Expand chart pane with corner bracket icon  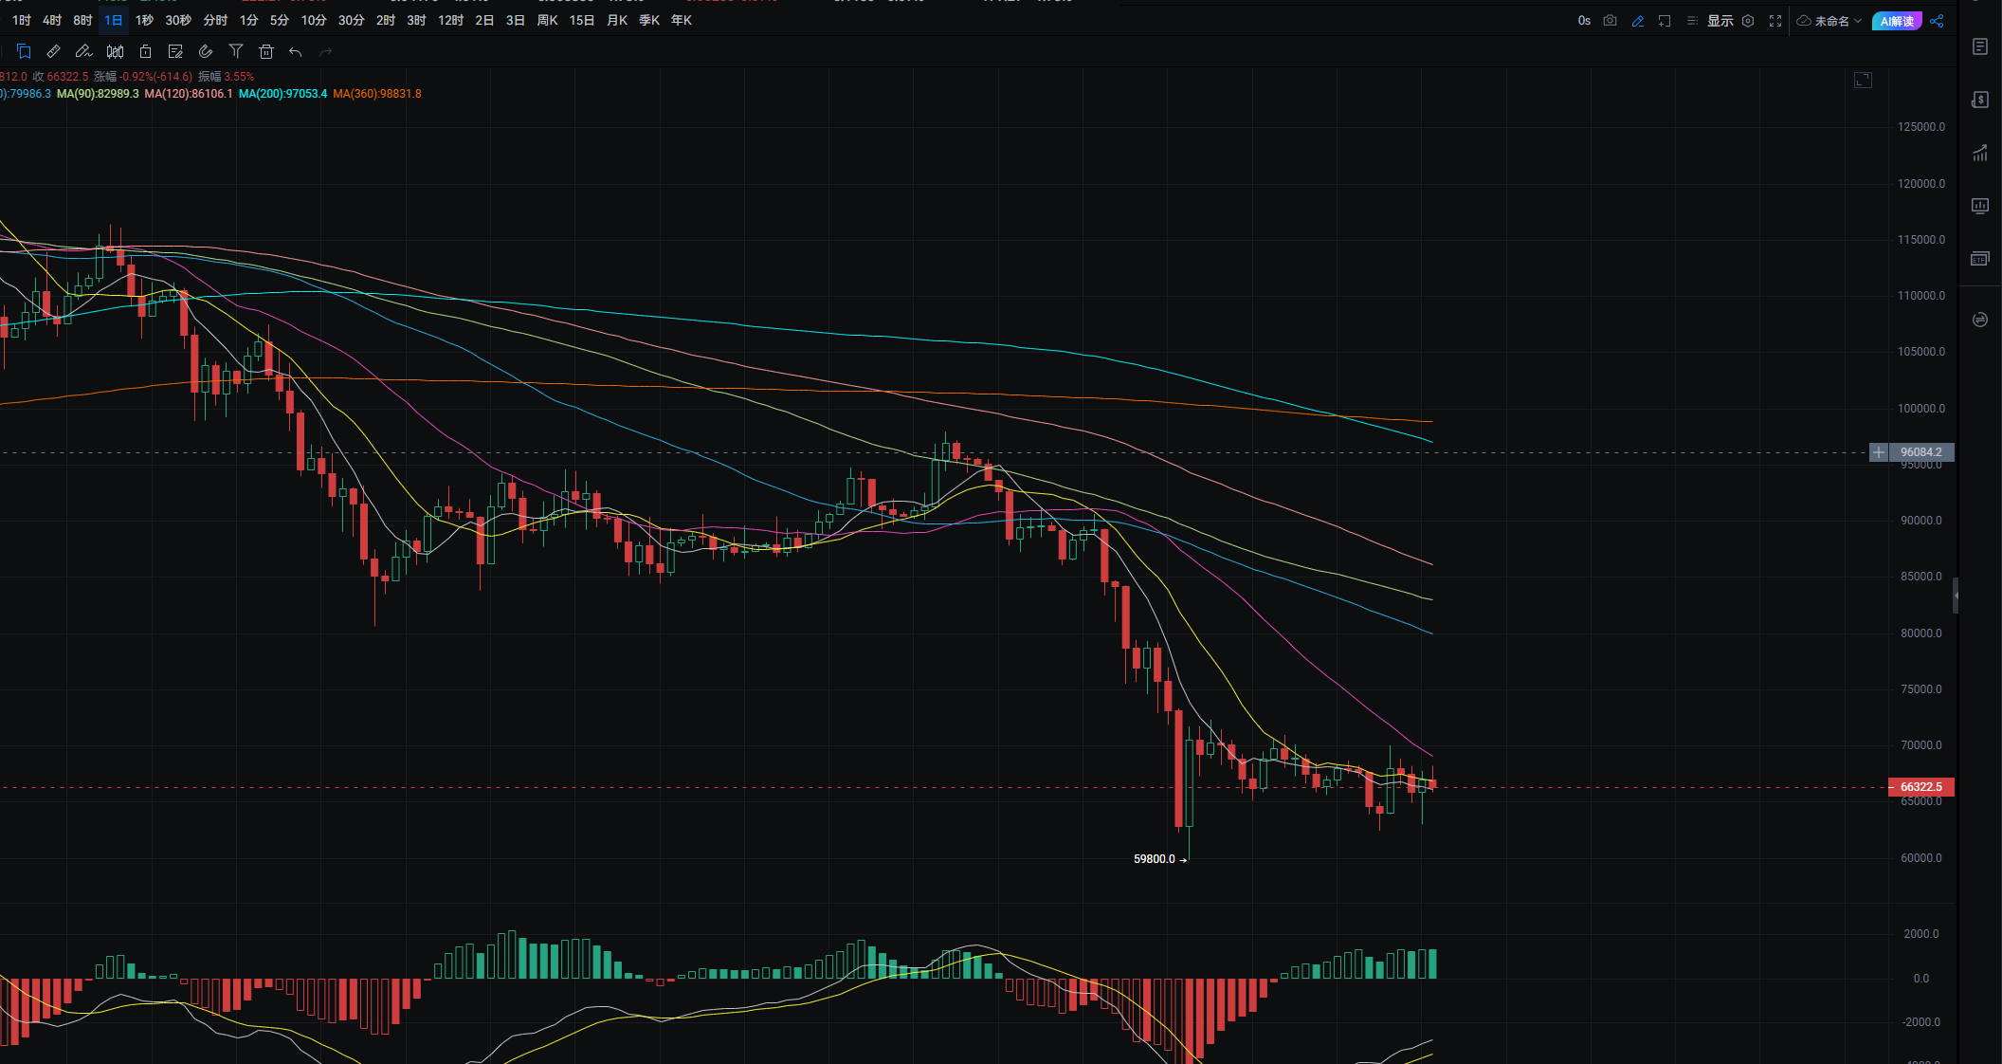1863,81
